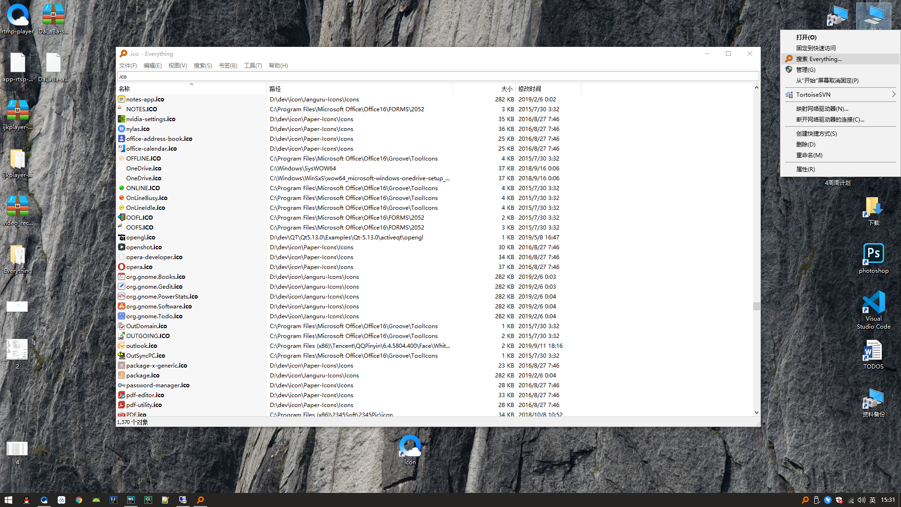The height and width of the screenshot is (507, 901).
Task: Click 属性(R) in the context menu
Action: click(x=805, y=169)
